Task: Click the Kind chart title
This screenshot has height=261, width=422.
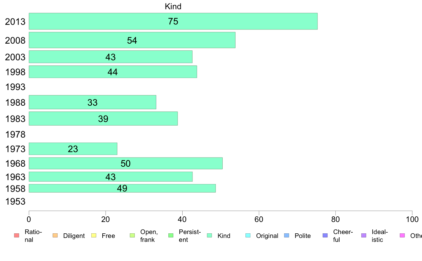Action: [x=173, y=6]
